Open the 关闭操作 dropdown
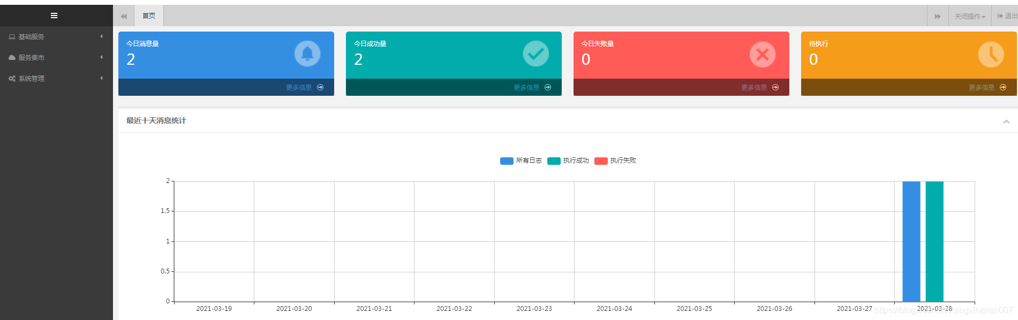 point(970,17)
